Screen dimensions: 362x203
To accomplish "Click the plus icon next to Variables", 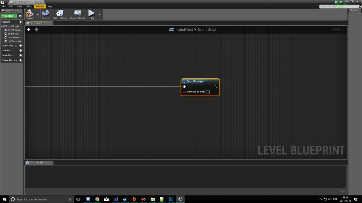I will 20,55.
